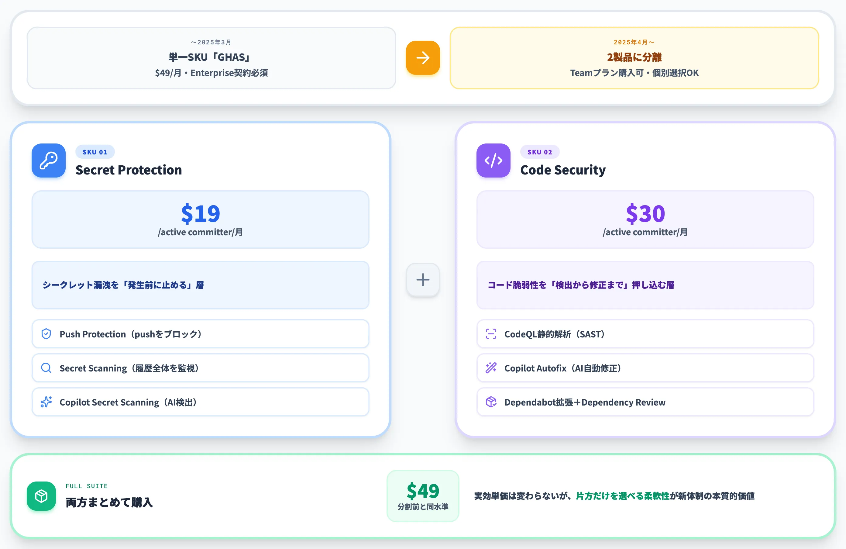Click the magic wand icon beside Copilot Autofix
Viewport: 846px width, 549px height.
pyautogui.click(x=491, y=368)
